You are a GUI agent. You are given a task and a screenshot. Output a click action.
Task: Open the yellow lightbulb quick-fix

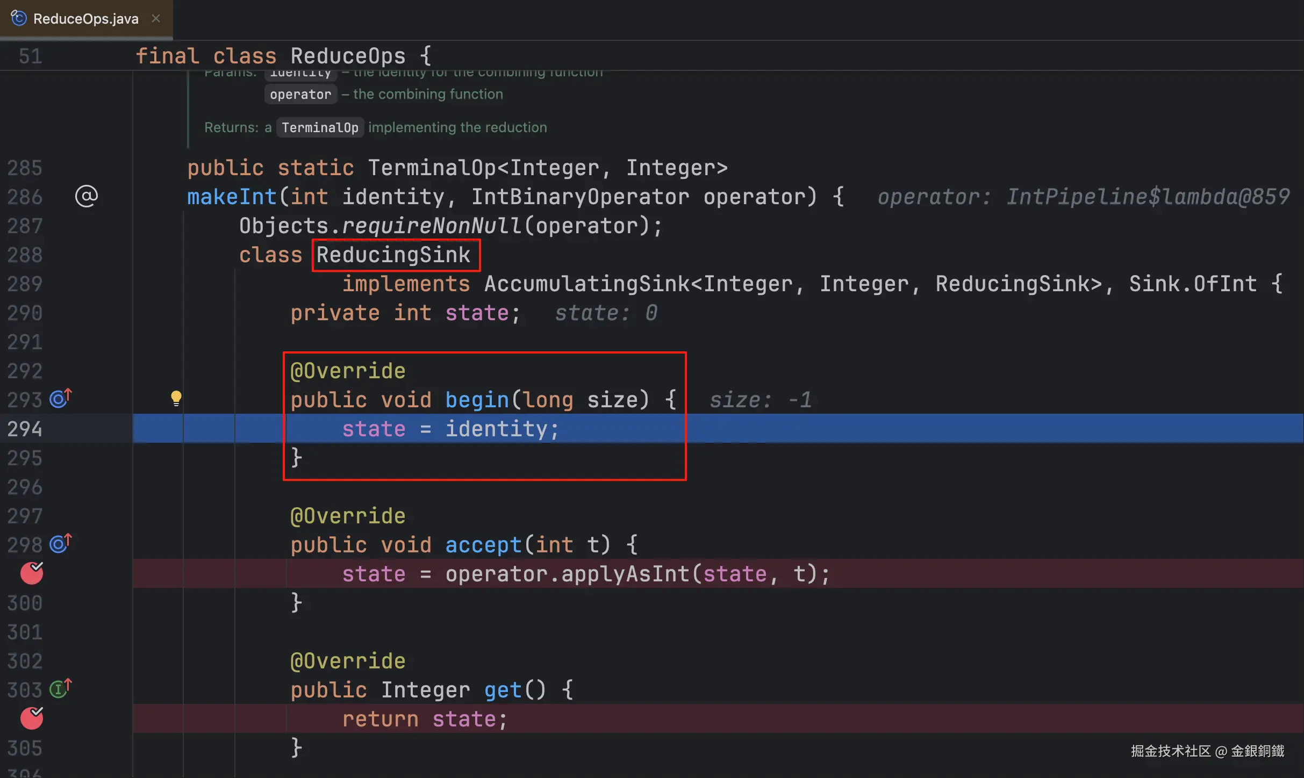pos(176,398)
